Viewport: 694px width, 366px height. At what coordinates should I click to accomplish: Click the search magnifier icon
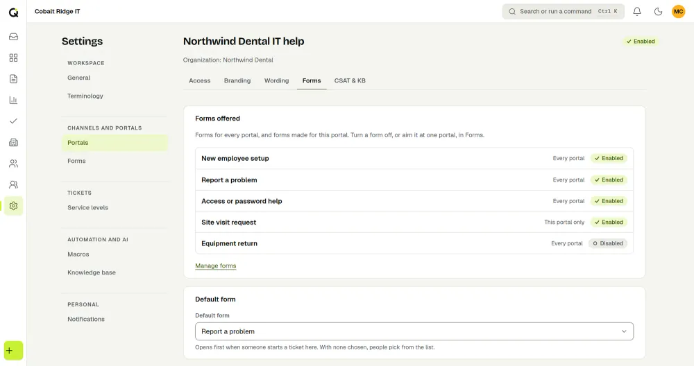[512, 12]
